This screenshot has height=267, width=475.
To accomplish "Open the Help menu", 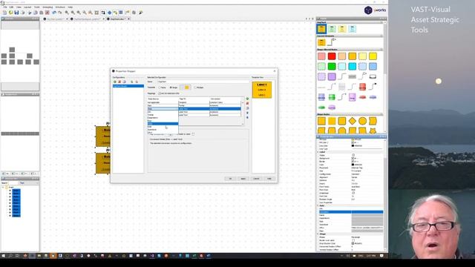I will pos(70,7).
